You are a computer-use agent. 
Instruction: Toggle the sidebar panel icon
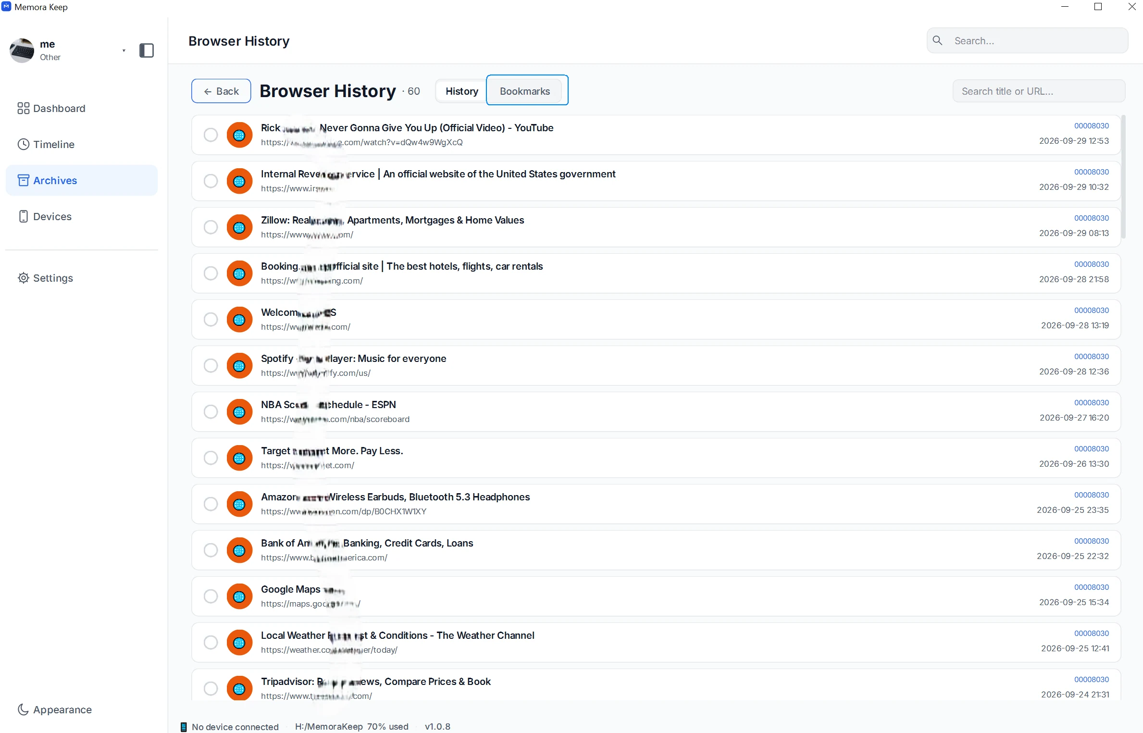click(x=146, y=50)
